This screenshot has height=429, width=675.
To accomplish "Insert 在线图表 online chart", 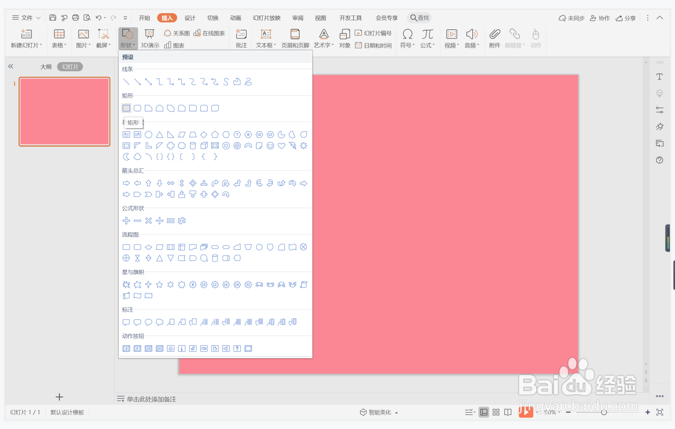I will tap(209, 33).
